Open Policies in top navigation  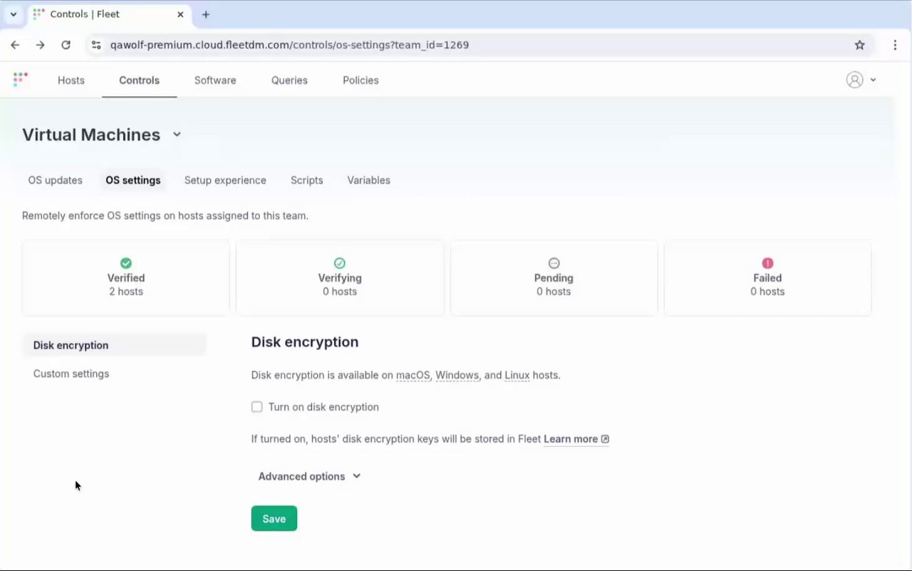point(361,80)
